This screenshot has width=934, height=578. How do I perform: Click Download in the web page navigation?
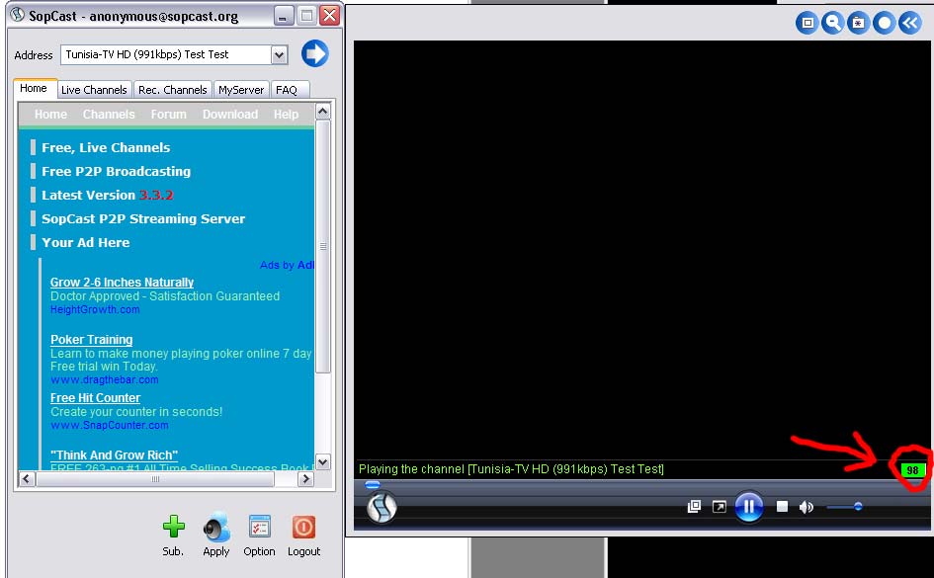coord(230,115)
